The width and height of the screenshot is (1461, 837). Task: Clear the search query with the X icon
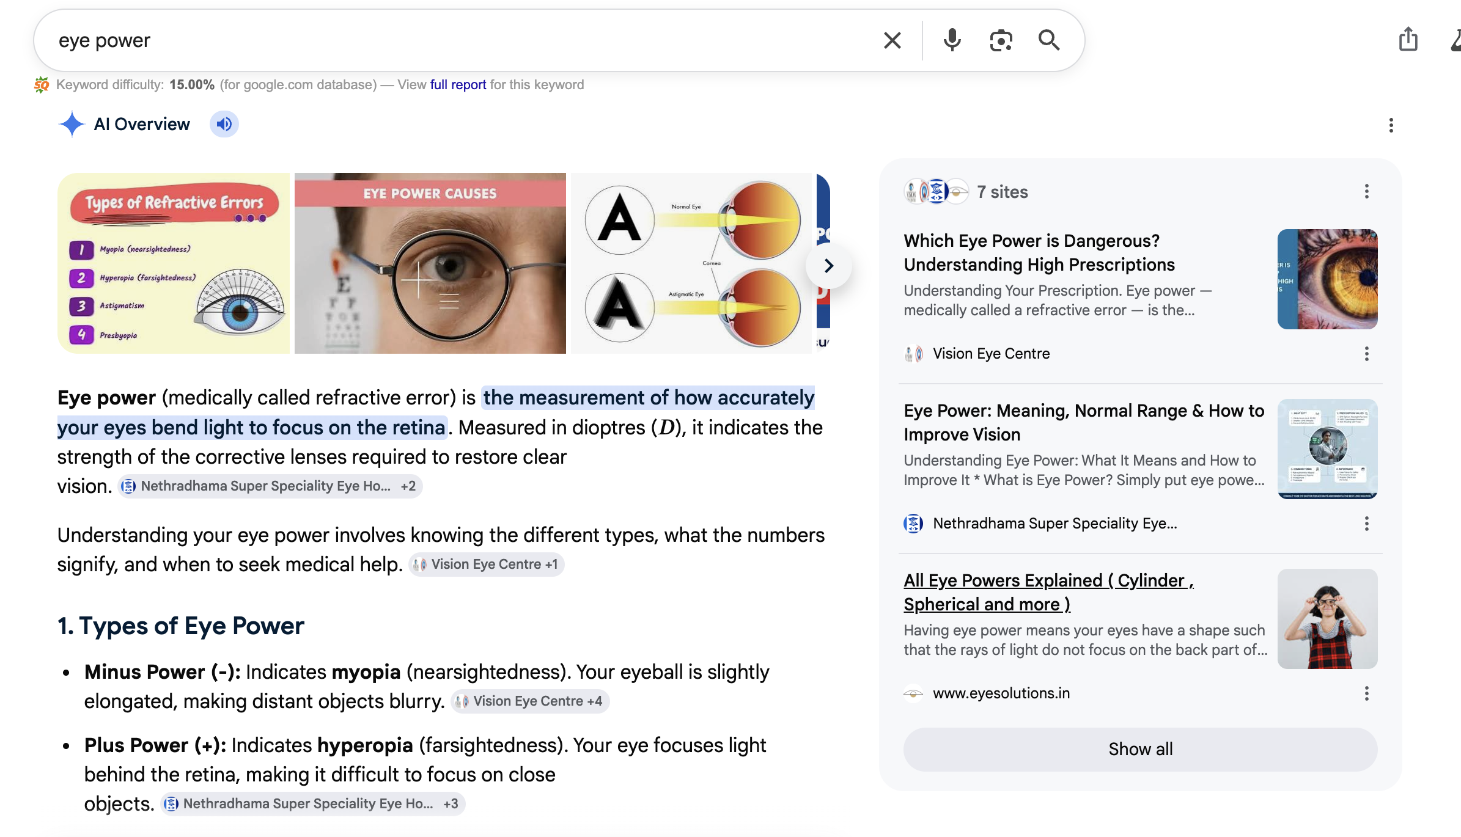[892, 40]
